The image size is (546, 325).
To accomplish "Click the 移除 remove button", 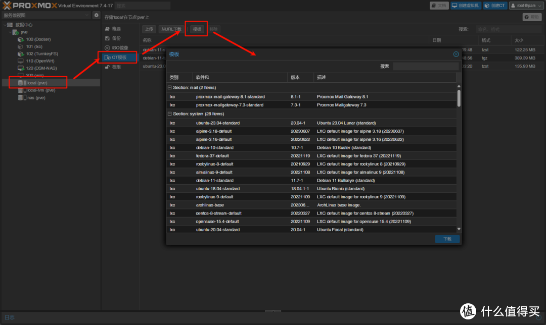I will click(x=213, y=29).
